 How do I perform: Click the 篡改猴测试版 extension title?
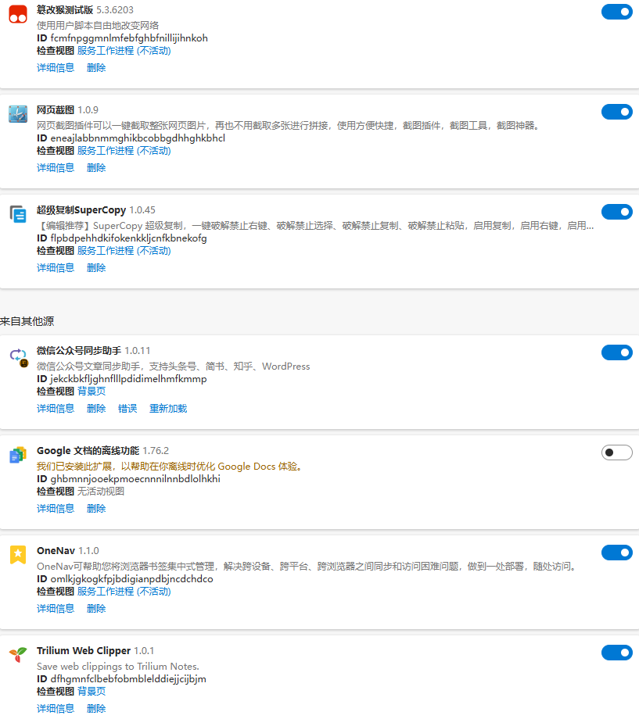(65, 9)
